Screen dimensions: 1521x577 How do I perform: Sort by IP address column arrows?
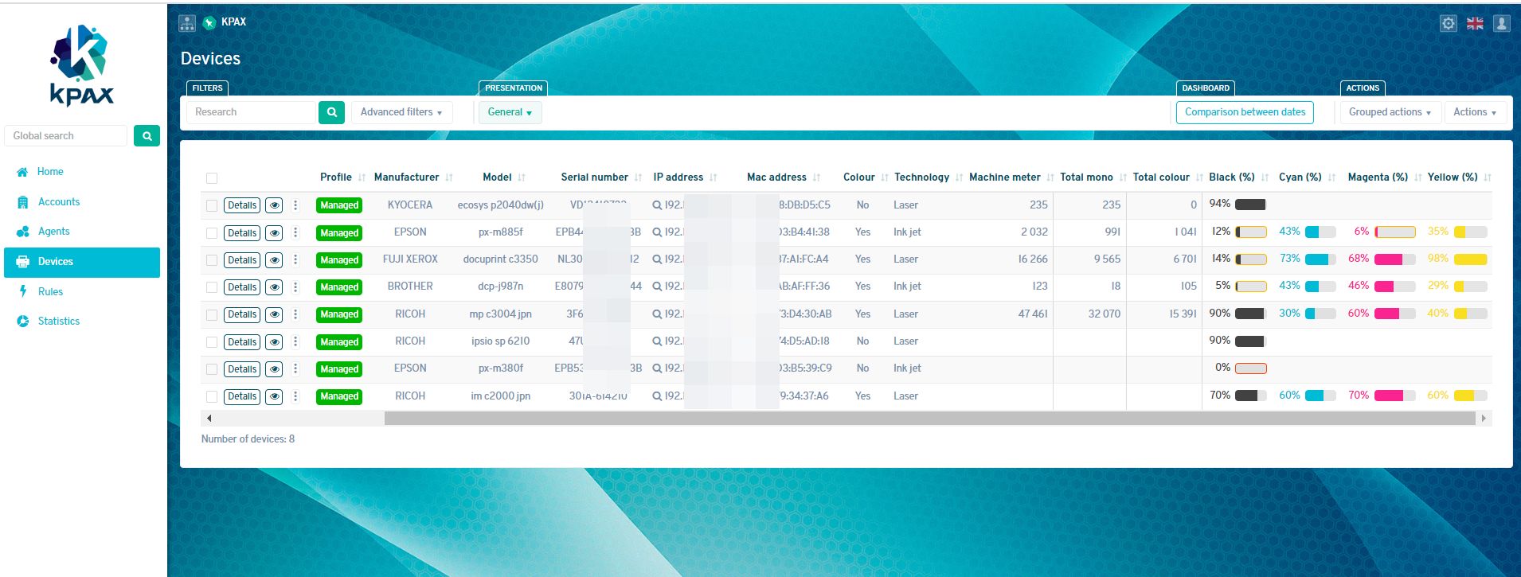(713, 177)
